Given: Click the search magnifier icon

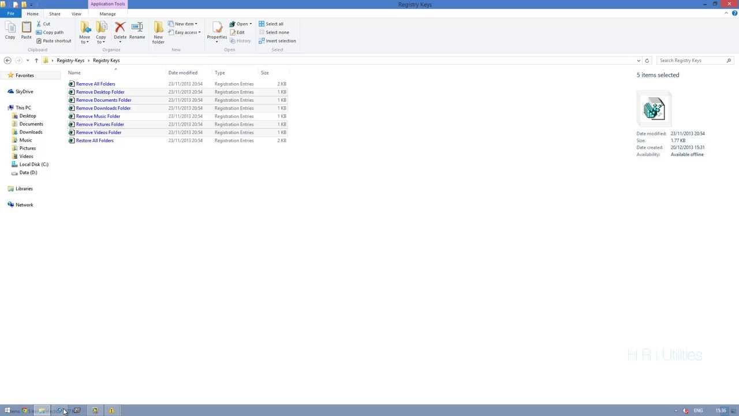Looking at the screenshot, I should tap(729, 60).
